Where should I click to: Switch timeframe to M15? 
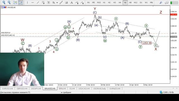click(x=99, y=3)
